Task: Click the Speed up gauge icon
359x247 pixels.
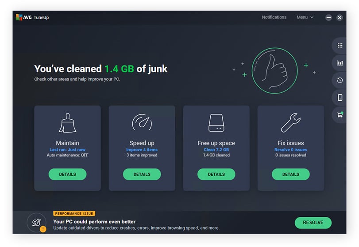Action: 142,123
